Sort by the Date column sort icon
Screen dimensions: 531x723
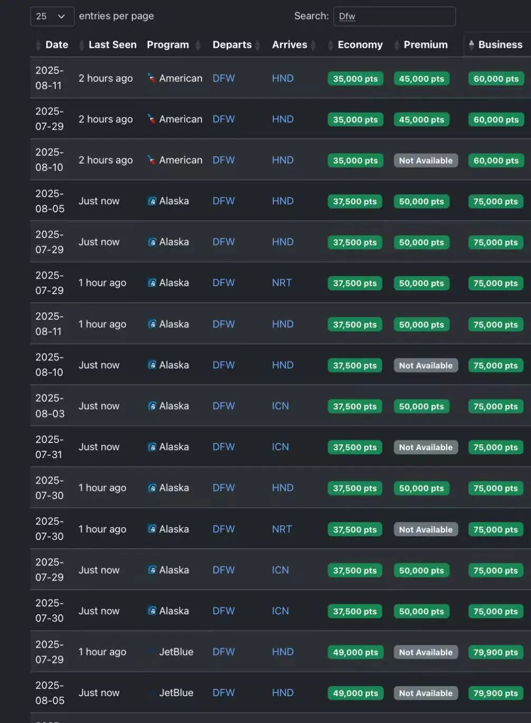click(x=38, y=45)
